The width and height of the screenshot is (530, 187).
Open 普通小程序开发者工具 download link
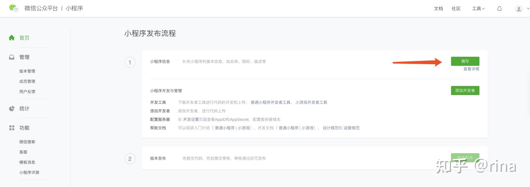(x=270, y=102)
